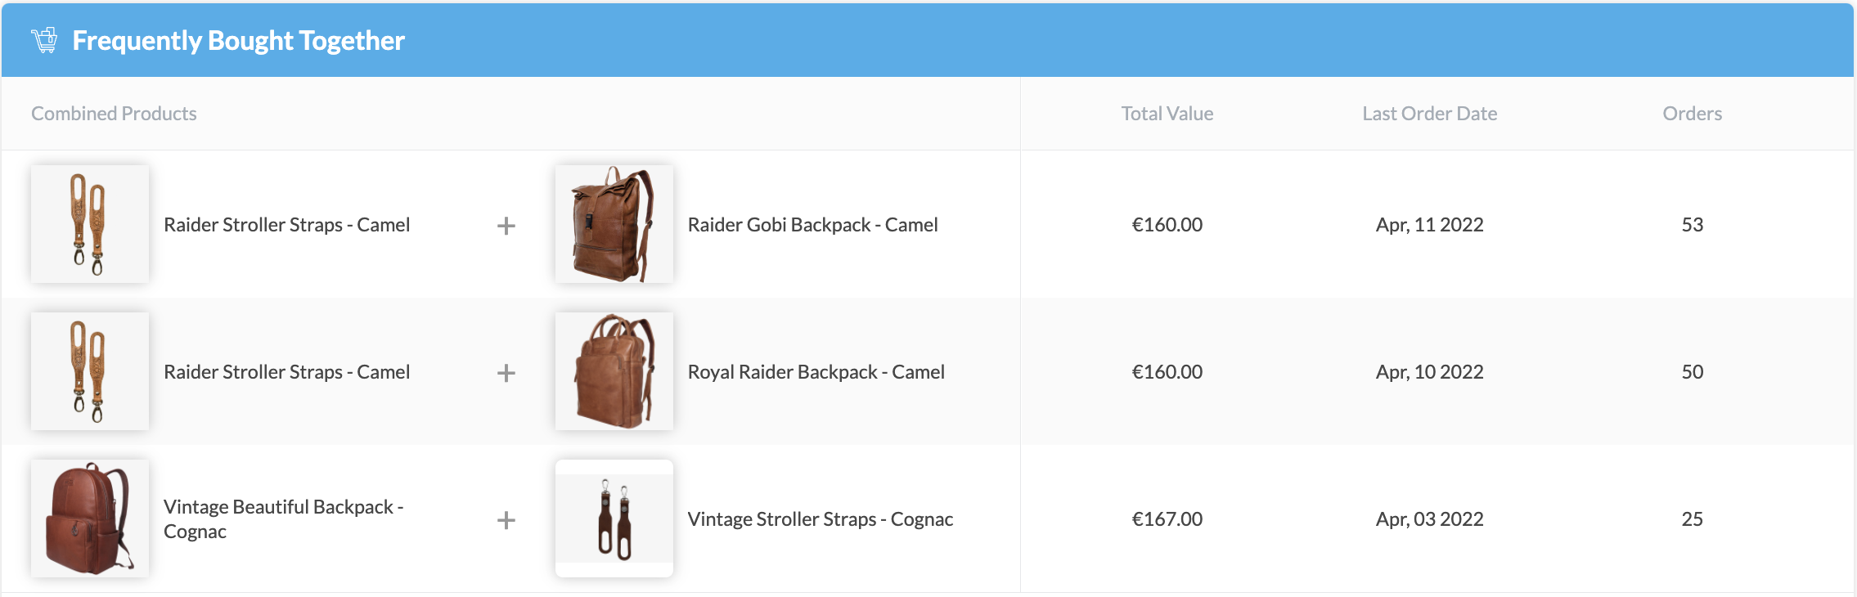Viewport: 1857px width, 597px height.
Task: Sort by the Total Value column header
Action: tap(1167, 114)
